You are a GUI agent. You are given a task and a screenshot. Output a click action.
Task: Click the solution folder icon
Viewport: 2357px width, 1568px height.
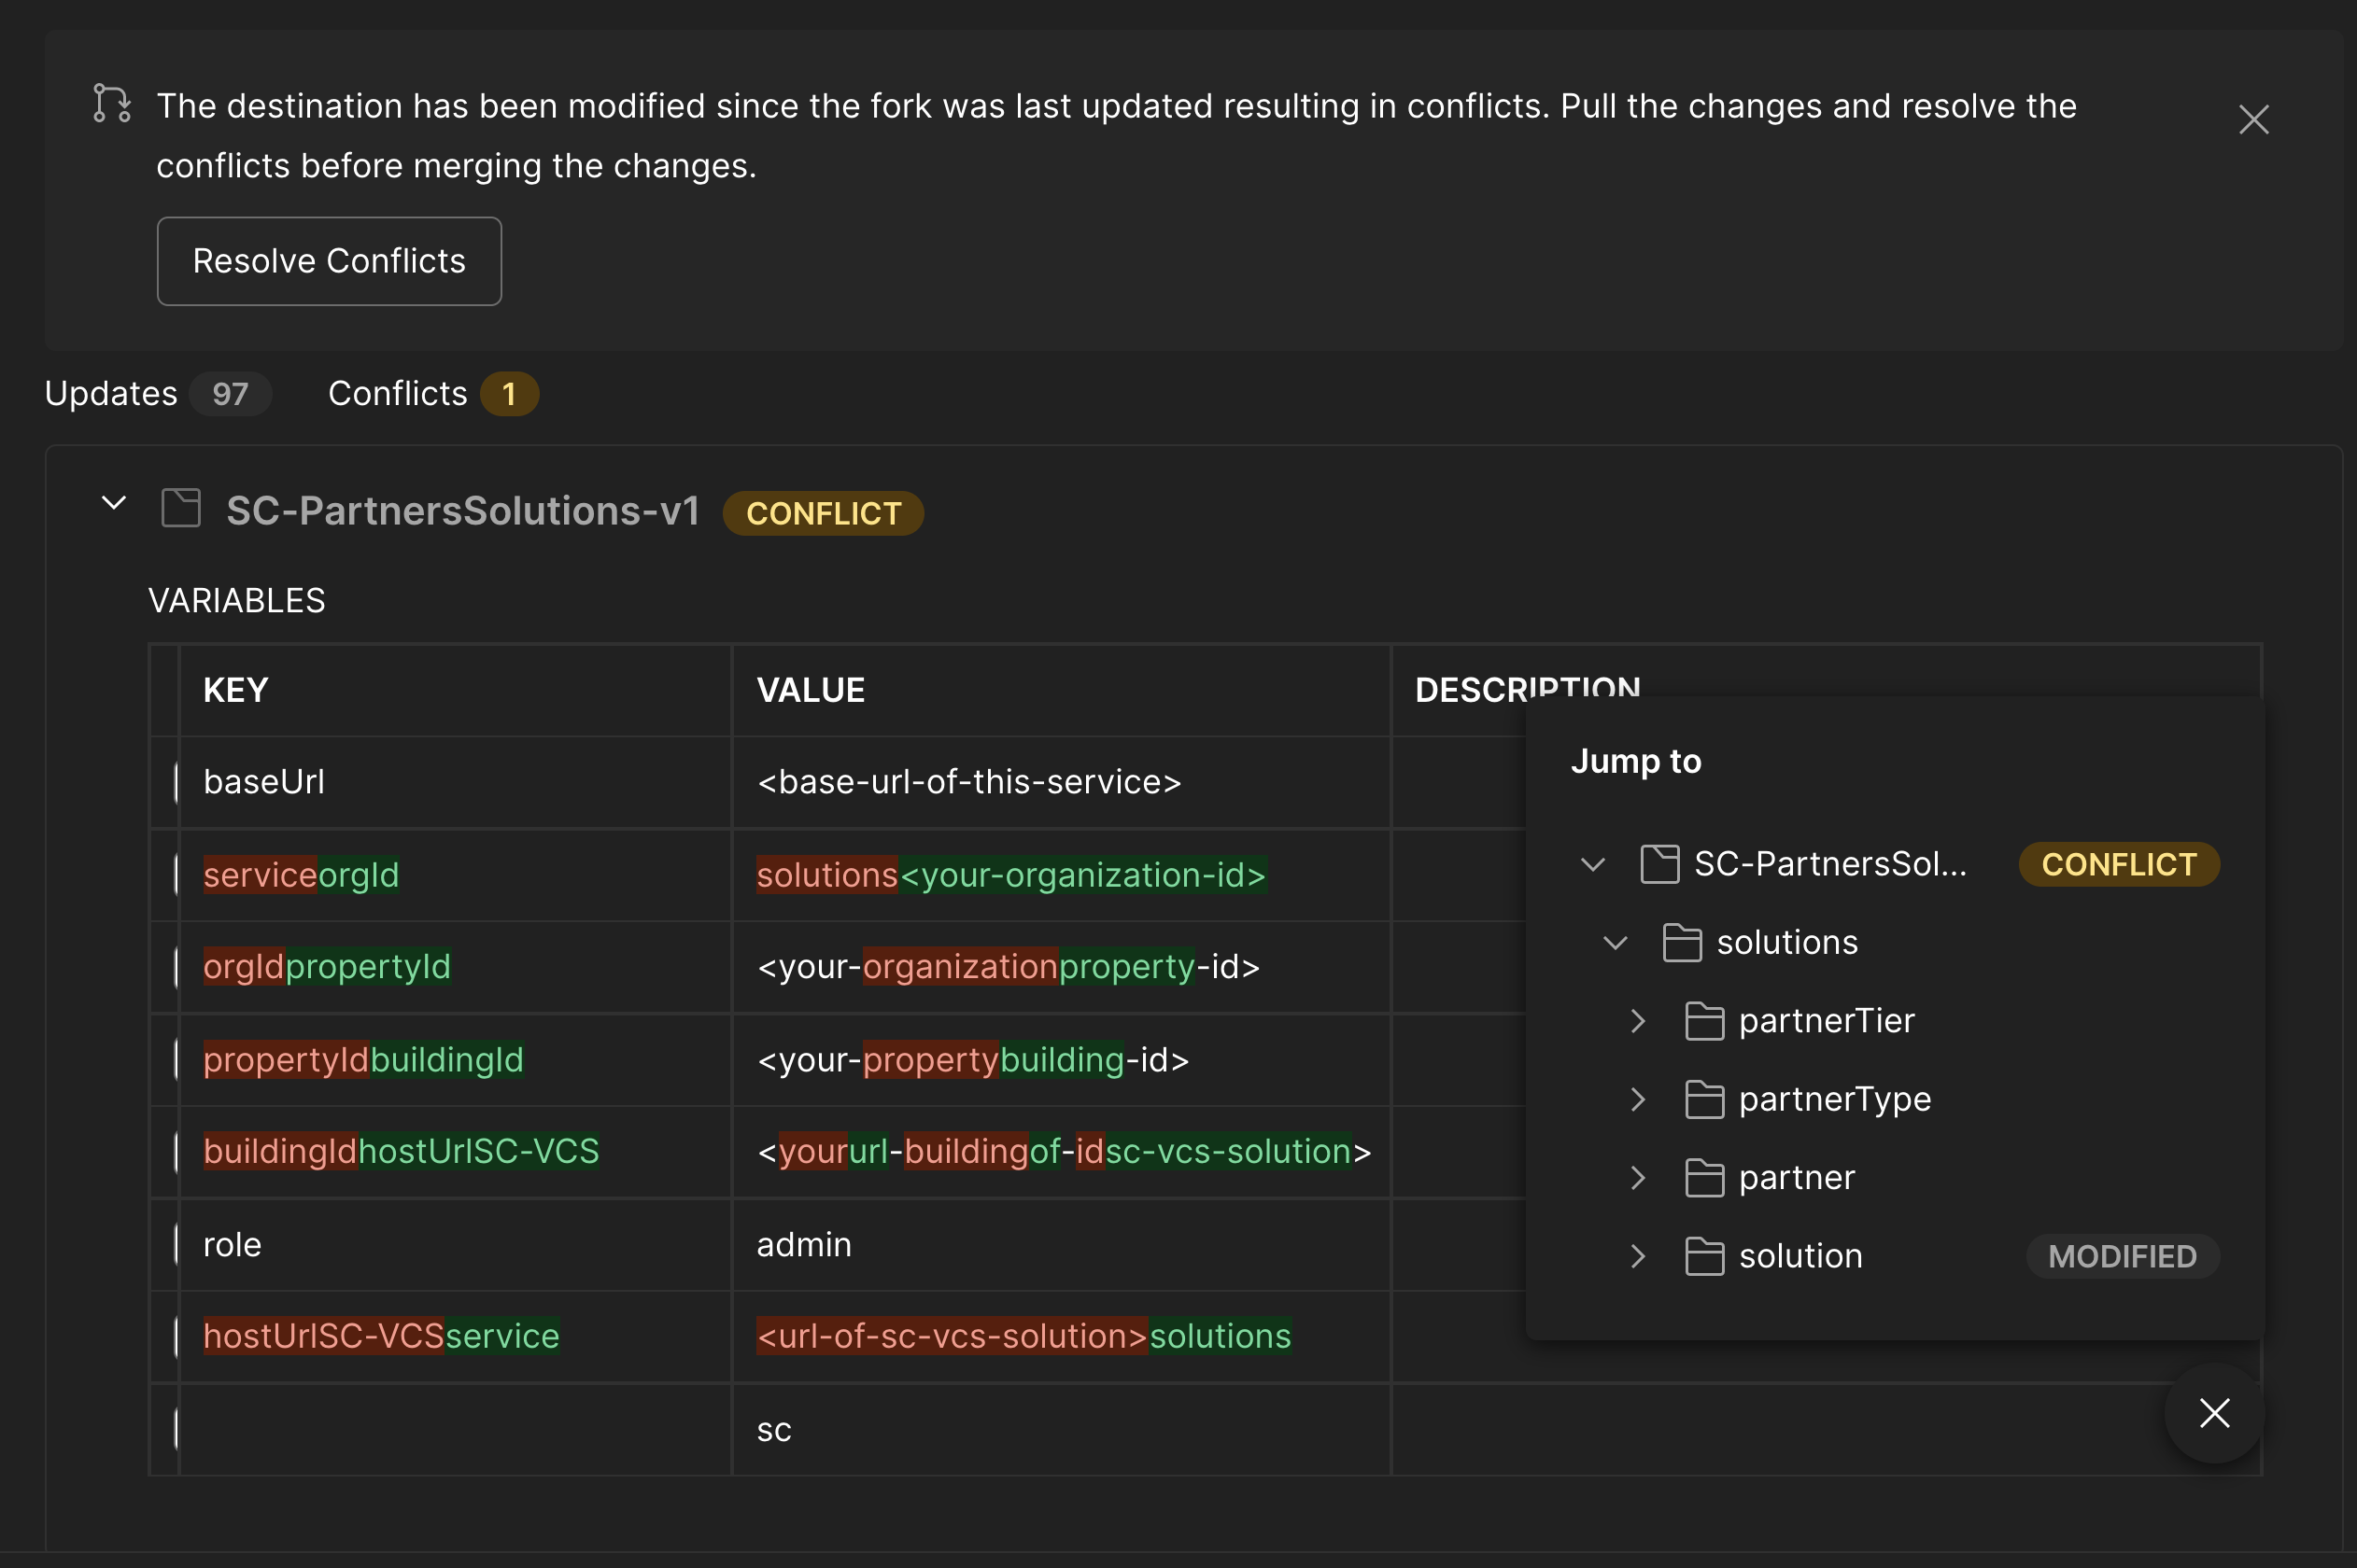(x=1705, y=1255)
